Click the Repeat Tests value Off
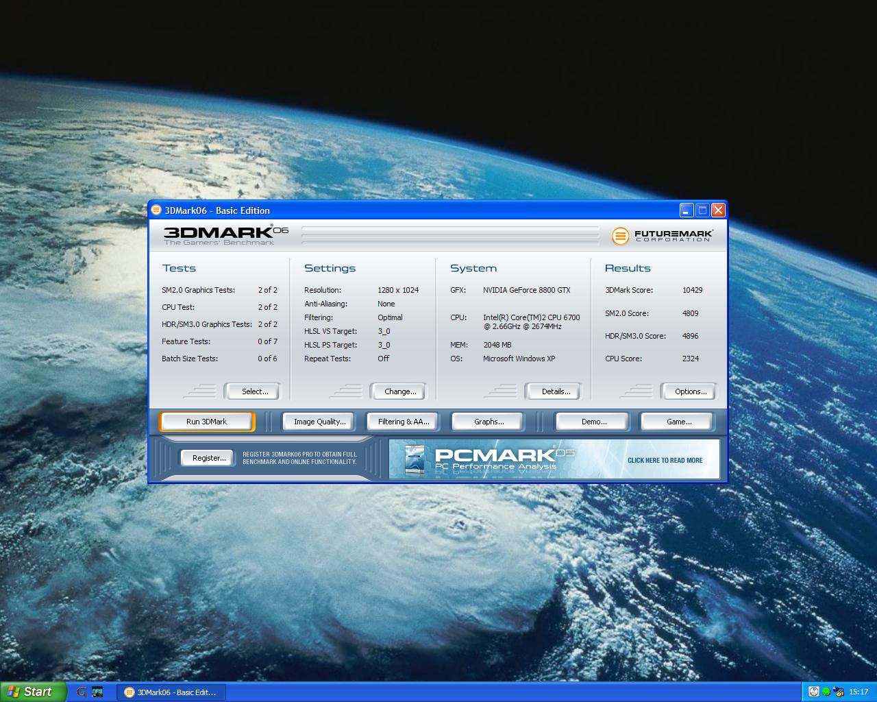The height and width of the screenshot is (702, 877). point(383,359)
